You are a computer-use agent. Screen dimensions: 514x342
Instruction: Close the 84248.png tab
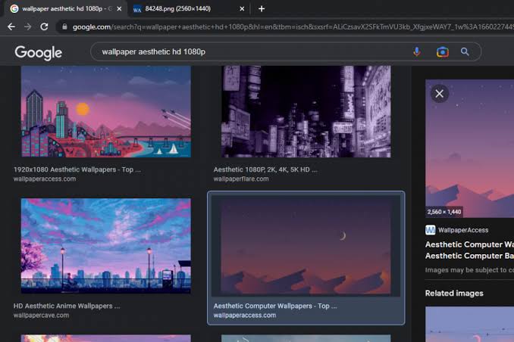[x=242, y=9]
